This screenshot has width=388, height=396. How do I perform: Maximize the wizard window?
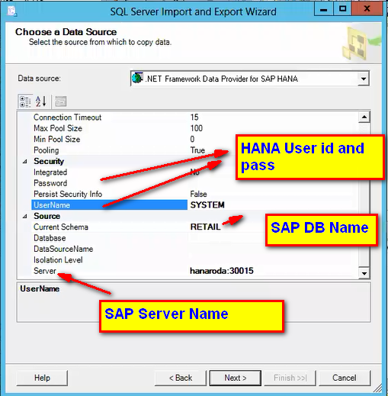tap(342, 9)
